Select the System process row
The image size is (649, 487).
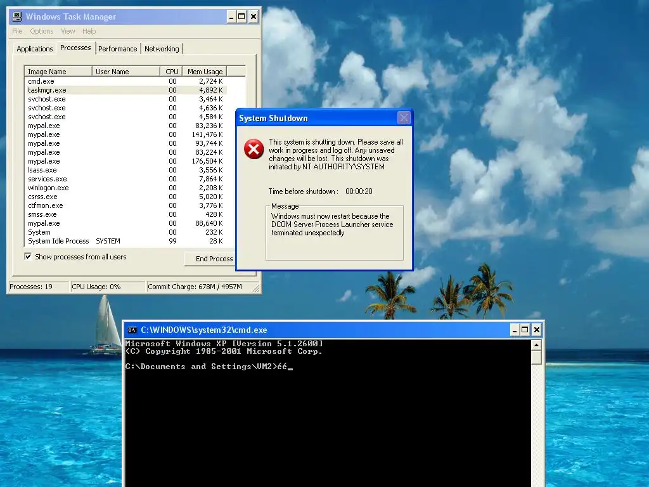coord(126,232)
